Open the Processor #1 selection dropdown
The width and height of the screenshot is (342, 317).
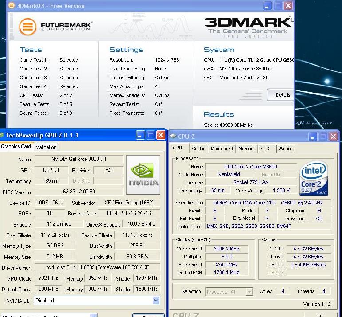point(249,291)
